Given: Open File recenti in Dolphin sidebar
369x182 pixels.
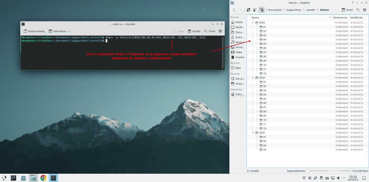Looking at the screenshot, I should click(x=237, y=79).
